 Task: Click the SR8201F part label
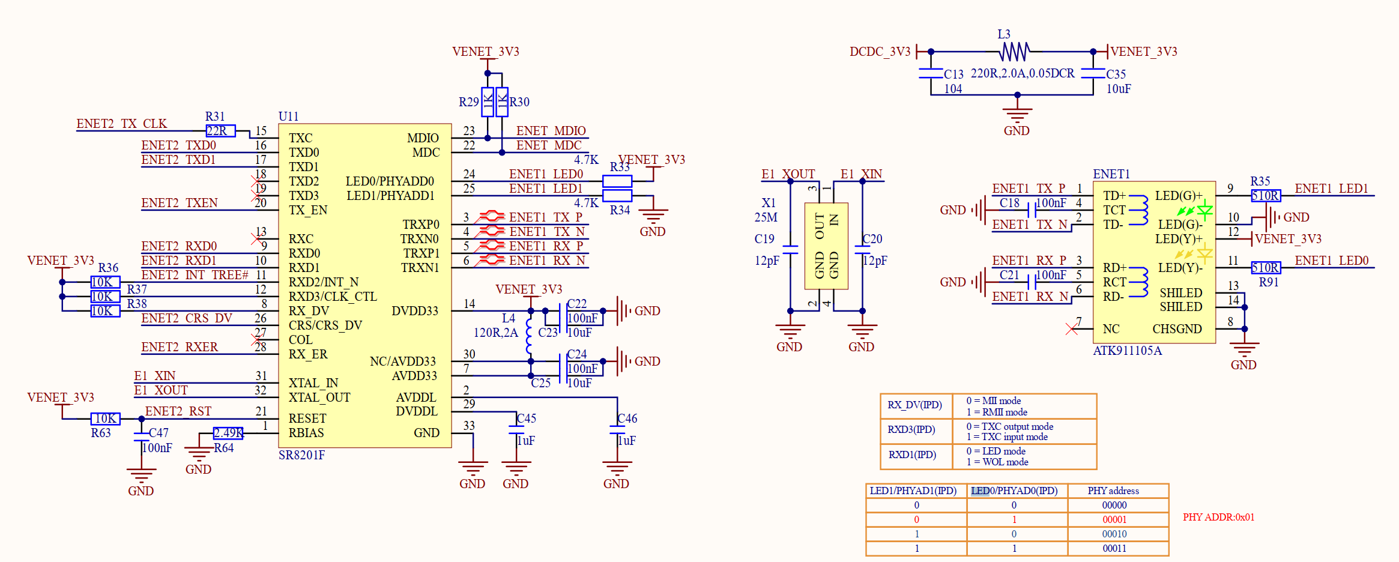[301, 455]
